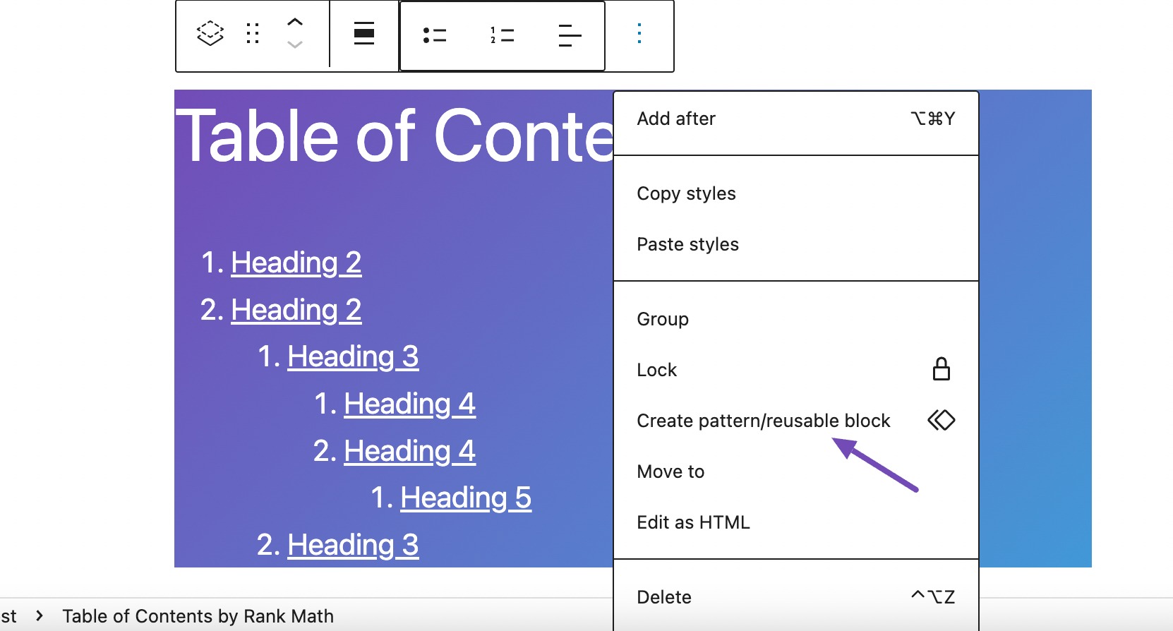
Task: Move block down with the down chevron
Action: tap(295, 44)
